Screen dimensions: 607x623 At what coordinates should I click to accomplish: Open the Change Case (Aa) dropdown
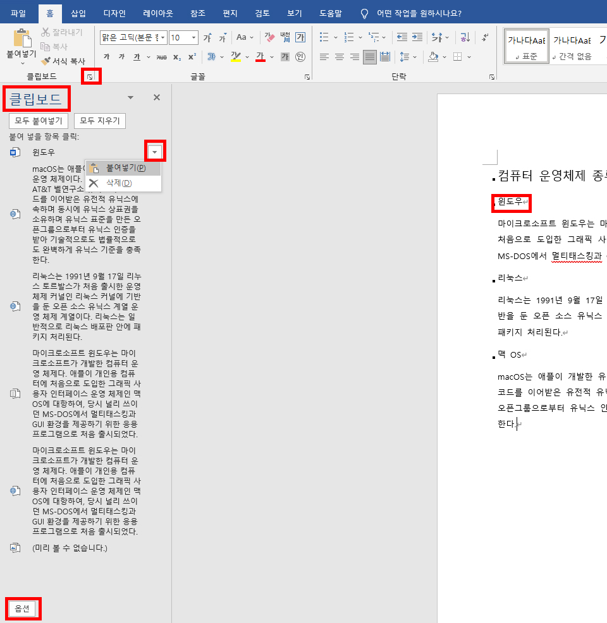pos(245,37)
